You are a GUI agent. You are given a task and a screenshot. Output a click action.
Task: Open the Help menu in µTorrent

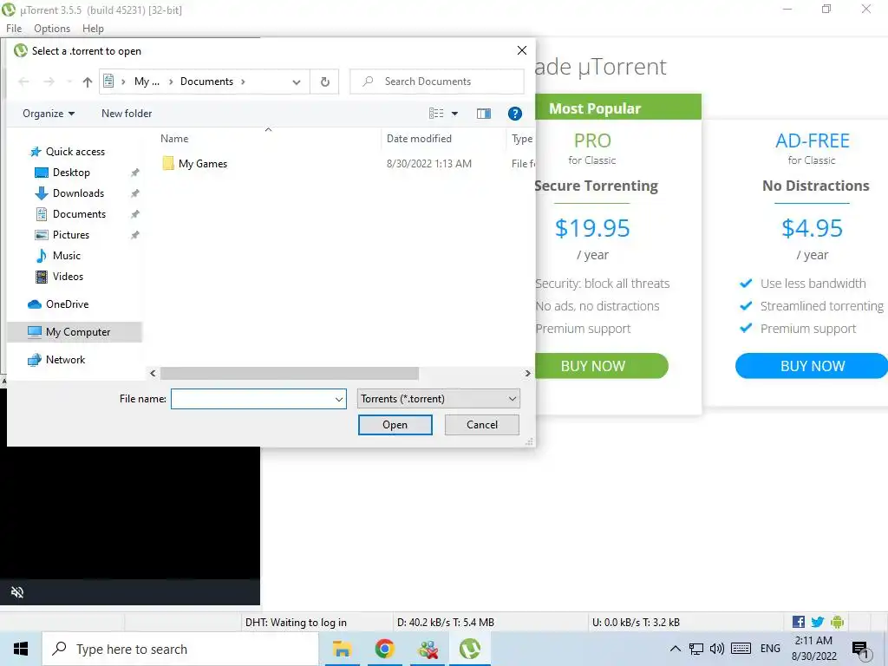pos(93,29)
